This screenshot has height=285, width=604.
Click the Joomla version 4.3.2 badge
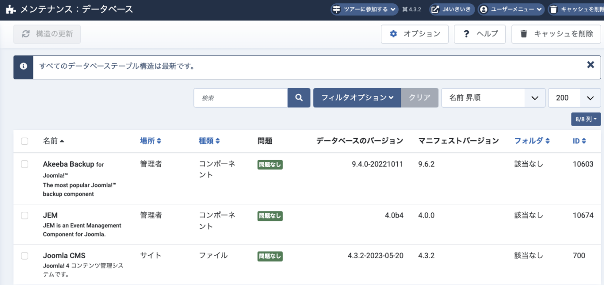coord(412,9)
